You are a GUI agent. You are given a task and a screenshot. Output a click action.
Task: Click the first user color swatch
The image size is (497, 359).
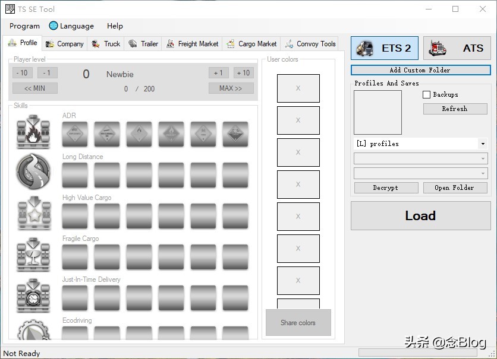[298, 88]
